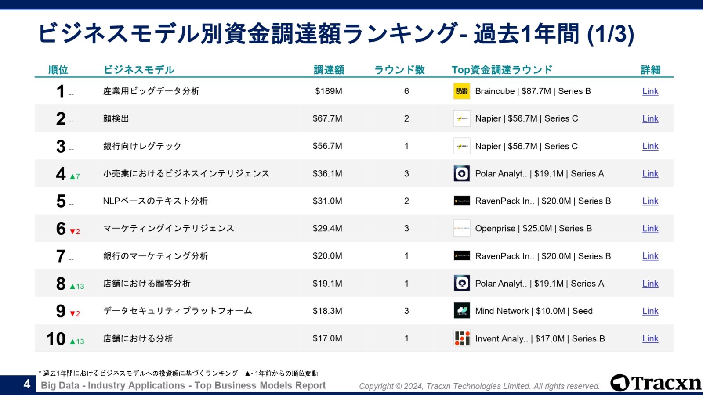Screen dimensions: 703x395
Task: Click the Napier logo in the 銀行向けレグテック row
Action: click(462, 146)
